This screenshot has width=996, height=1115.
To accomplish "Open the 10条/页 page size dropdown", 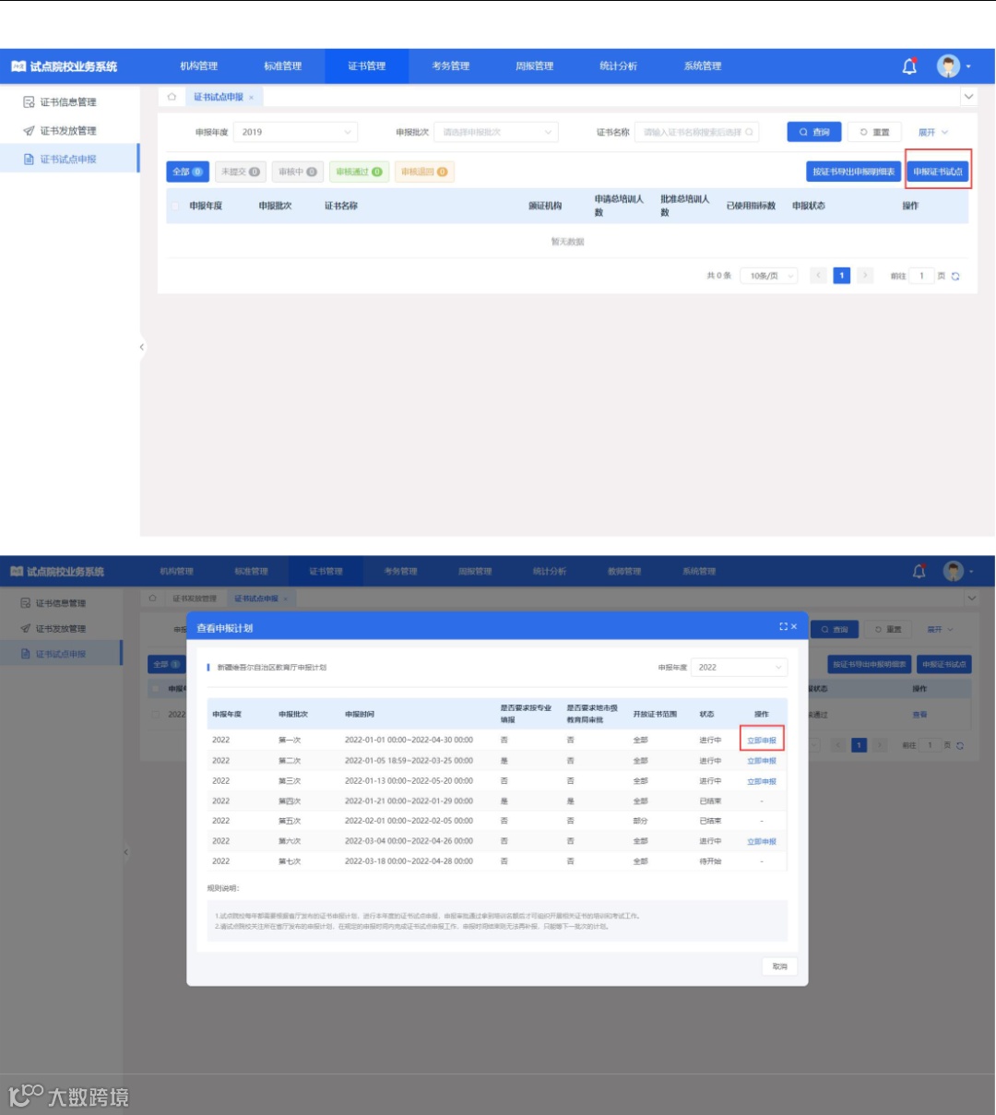I will coord(769,276).
